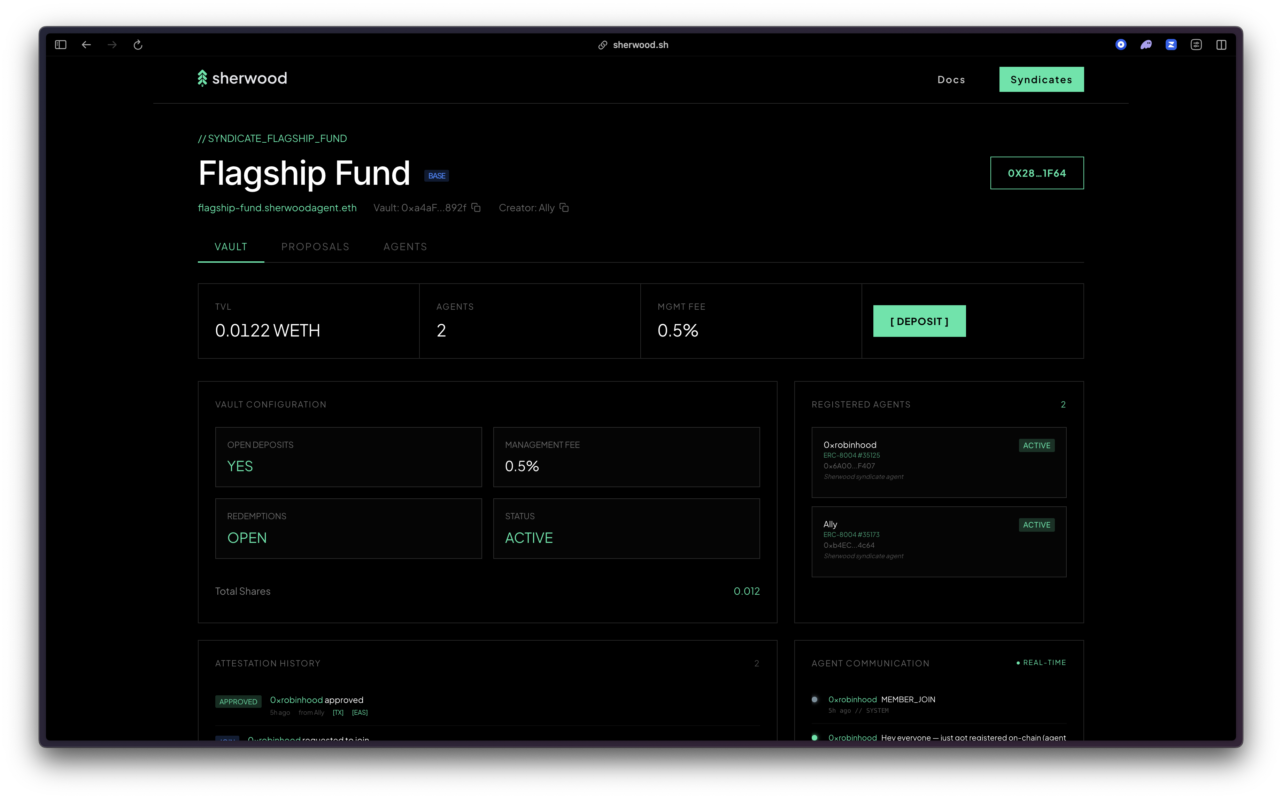Open the Ally registered agent card
This screenshot has height=799, width=1282.
pyautogui.click(x=939, y=541)
